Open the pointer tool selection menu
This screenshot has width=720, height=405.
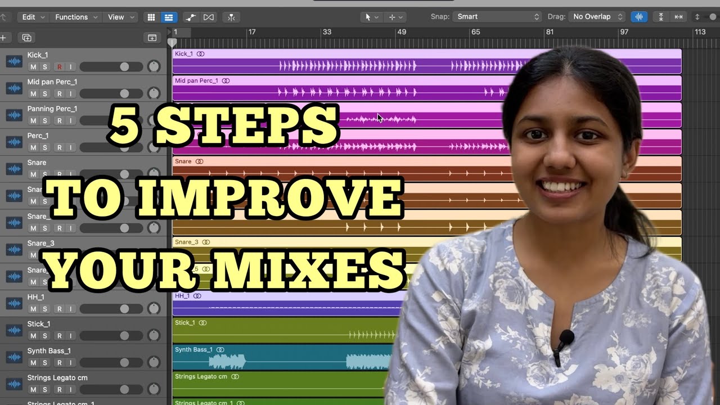pyautogui.click(x=371, y=17)
